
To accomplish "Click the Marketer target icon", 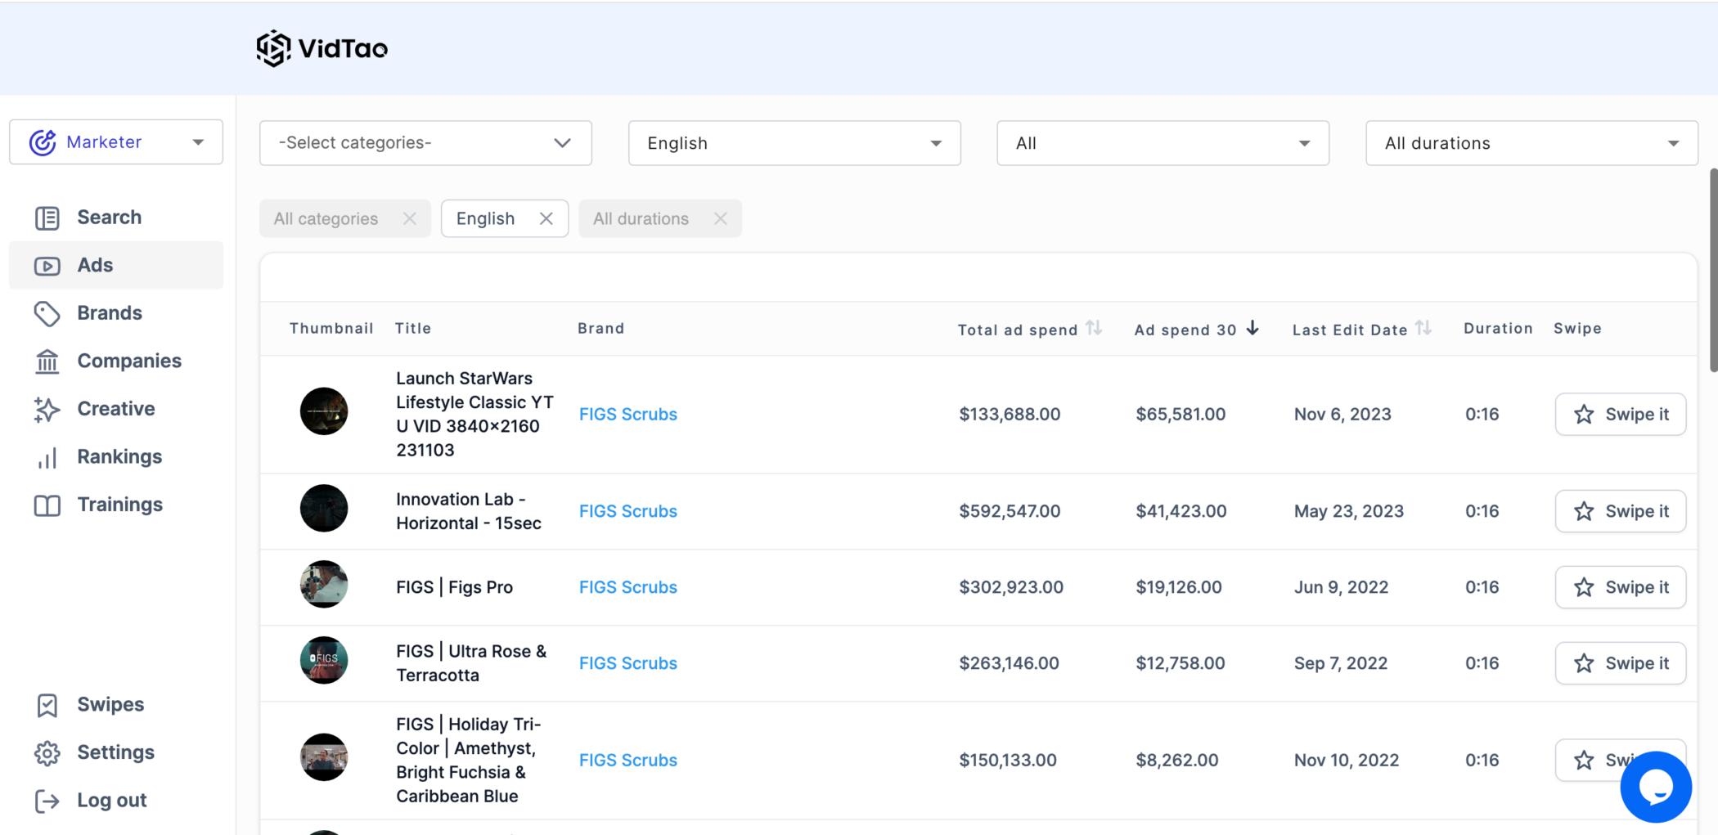I will (x=43, y=142).
